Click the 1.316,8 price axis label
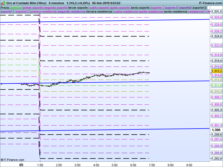 [217, 67]
